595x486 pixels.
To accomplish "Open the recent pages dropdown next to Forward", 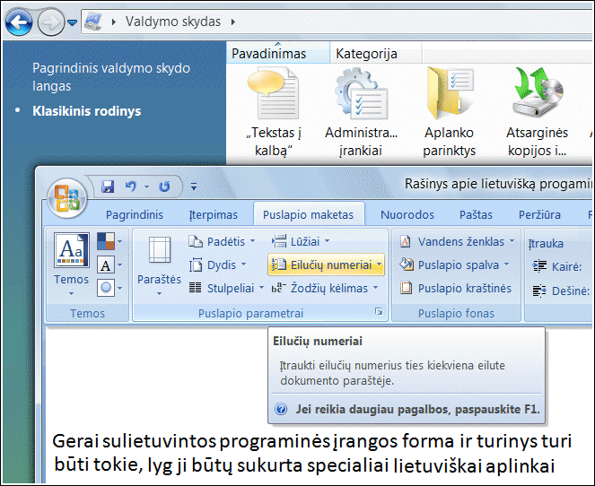I will (72, 22).
